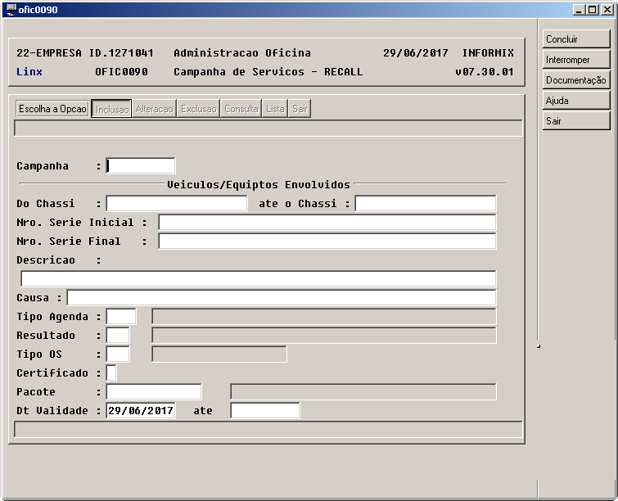618x501 pixels.
Task: Select the Alteracao menu option
Action: click(155, 109)
